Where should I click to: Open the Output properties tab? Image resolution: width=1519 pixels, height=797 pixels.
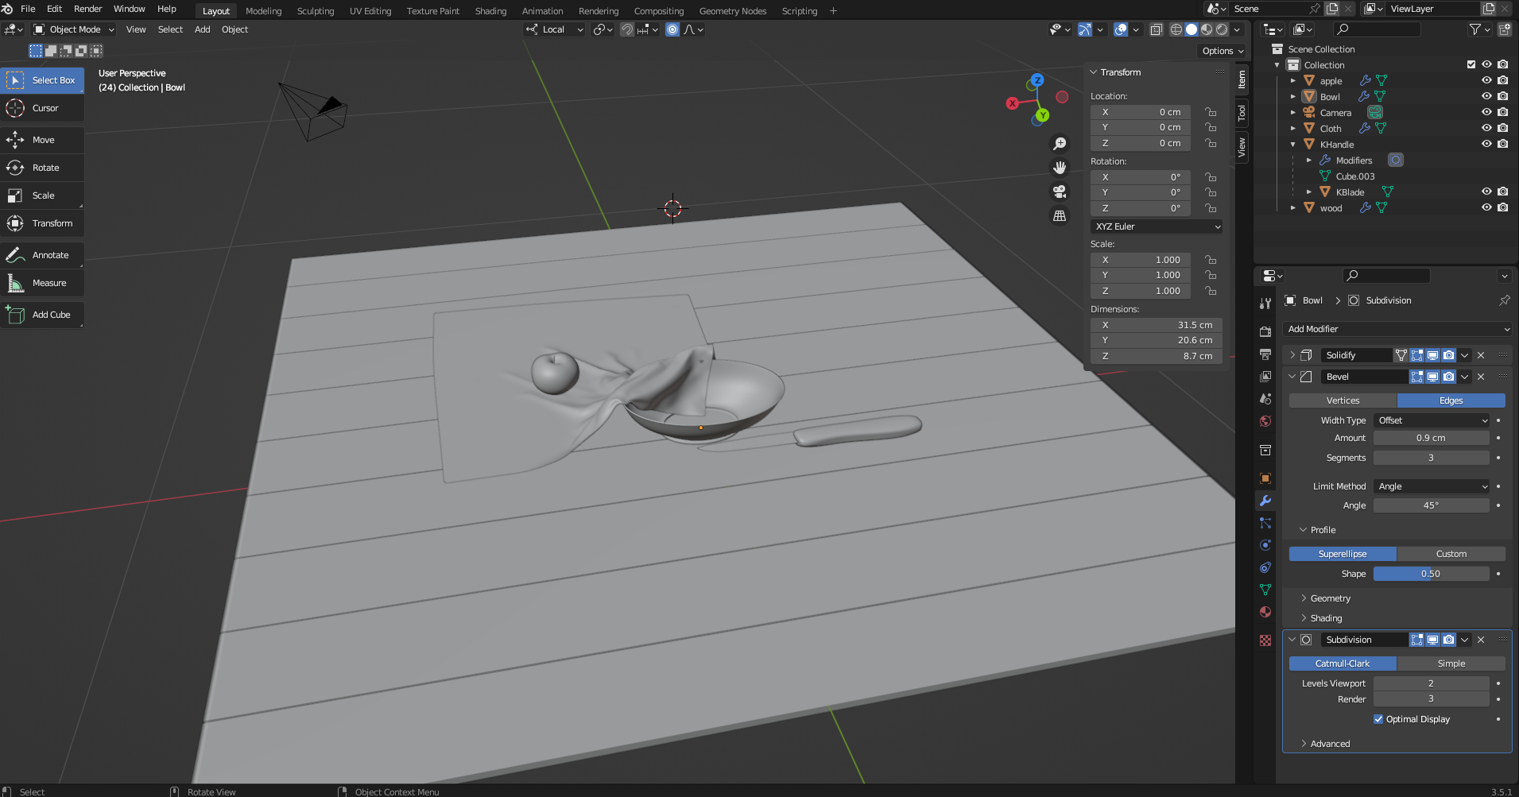click(x=1265, y=354)
